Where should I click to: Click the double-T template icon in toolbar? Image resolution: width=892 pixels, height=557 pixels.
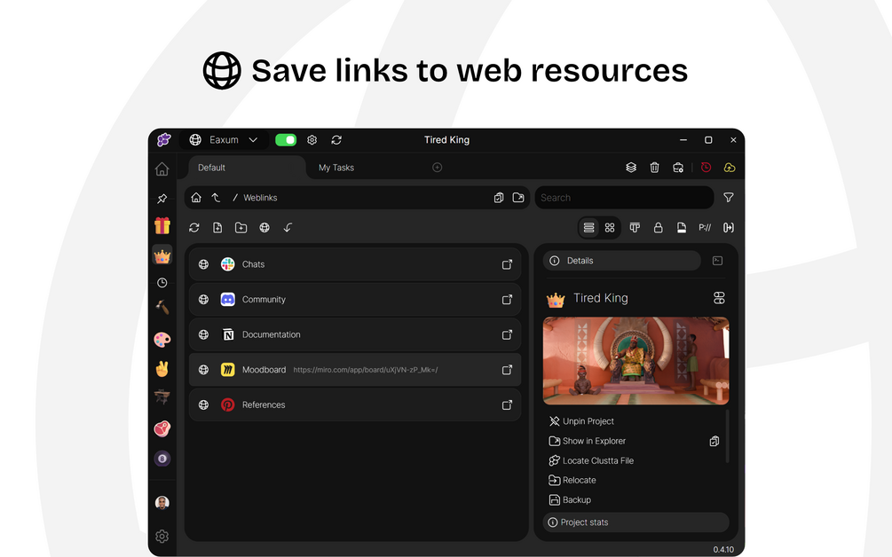pyautogui.click(x=635, y=227)
